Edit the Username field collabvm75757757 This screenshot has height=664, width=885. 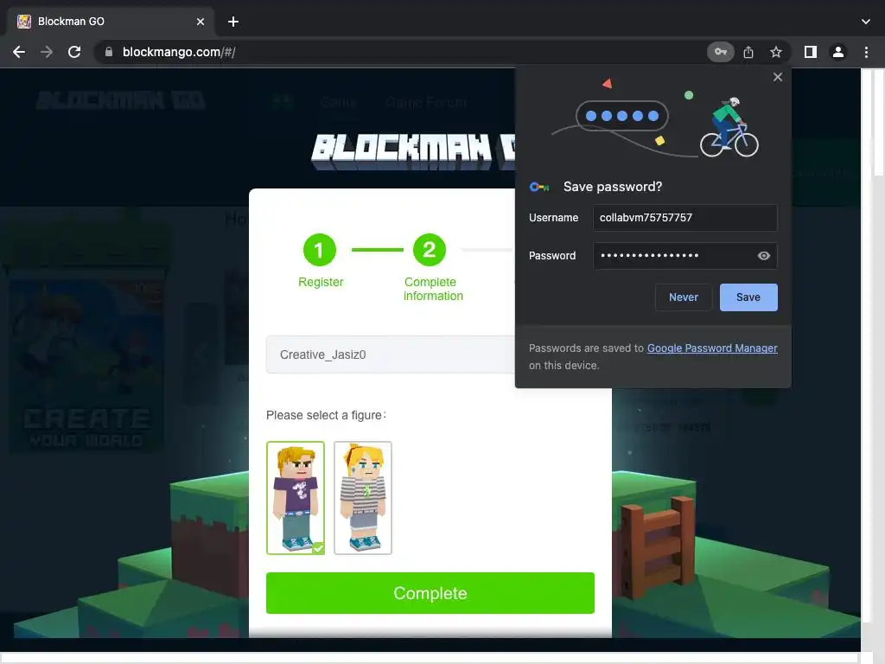pyautogui.click(x=684, y=218)
